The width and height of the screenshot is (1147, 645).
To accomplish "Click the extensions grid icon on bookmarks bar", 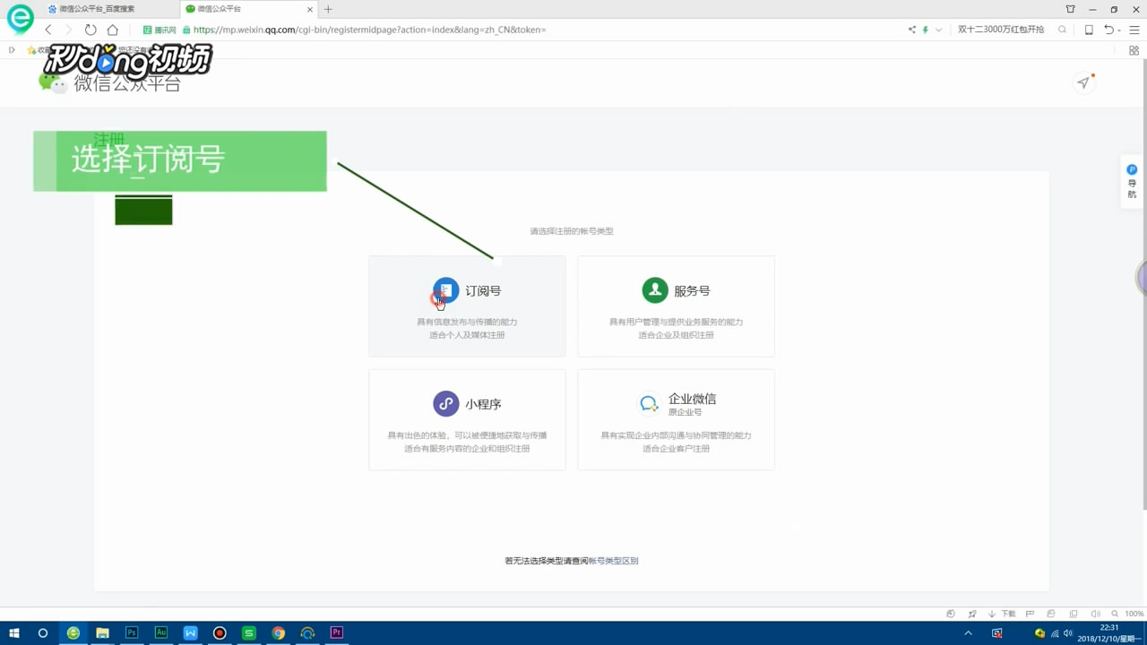I will [x=1134, y=51].
